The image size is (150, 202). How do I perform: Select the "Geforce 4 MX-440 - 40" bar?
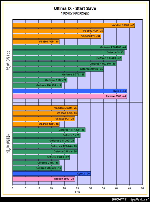[x=64, y=64]
